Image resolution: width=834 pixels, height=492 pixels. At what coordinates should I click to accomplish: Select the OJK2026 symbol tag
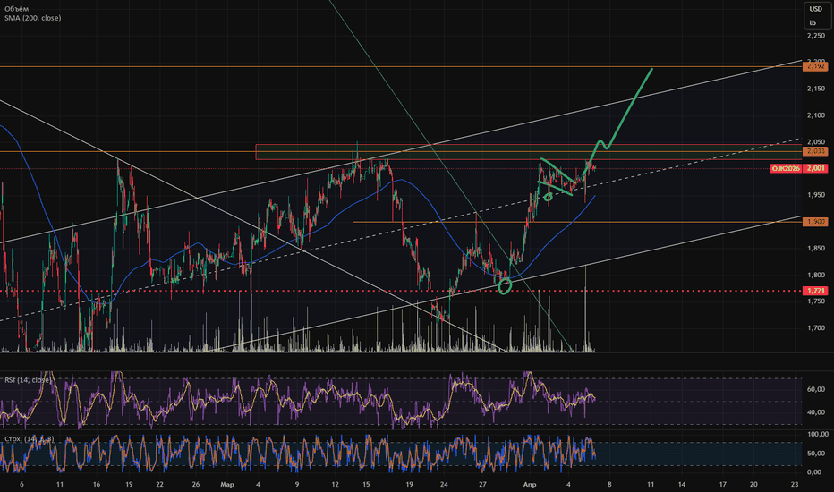(786, 168)
